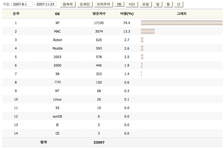Click the OS column header
Viewport: 224px width, 148px height.
(57, 14)
